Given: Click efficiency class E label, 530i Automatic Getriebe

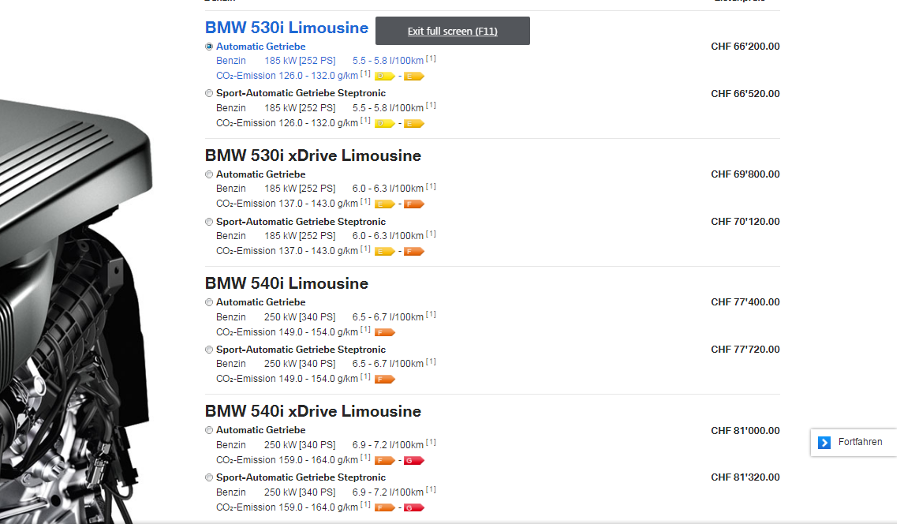Looking at the screenshot, I should pyautogui.click(x=414, y=76).
